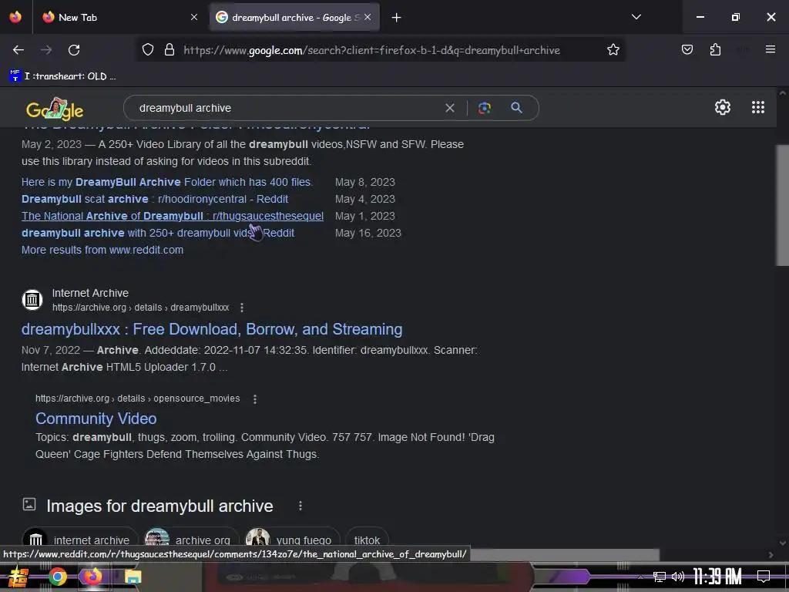
Task: Select the 'archive org' image chip
Action: [x=191, y=539]
